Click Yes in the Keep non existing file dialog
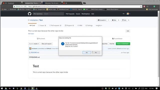This screenshot has height=90, width=160. pos(87,52)
